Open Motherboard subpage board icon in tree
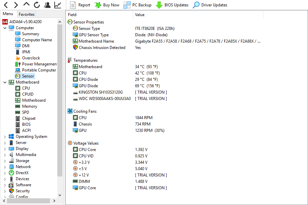The height and width of the screenshot is (205, 308). 18,100
